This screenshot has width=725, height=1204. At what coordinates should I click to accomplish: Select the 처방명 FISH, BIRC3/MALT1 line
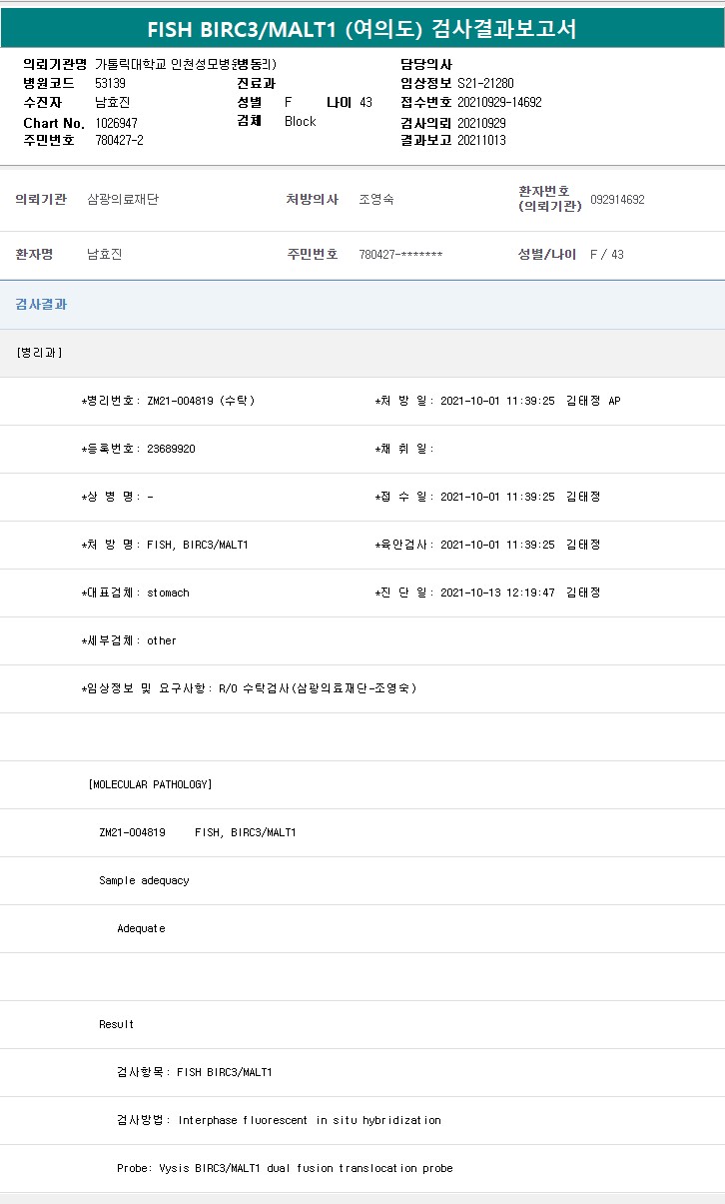tap(165, 545)
